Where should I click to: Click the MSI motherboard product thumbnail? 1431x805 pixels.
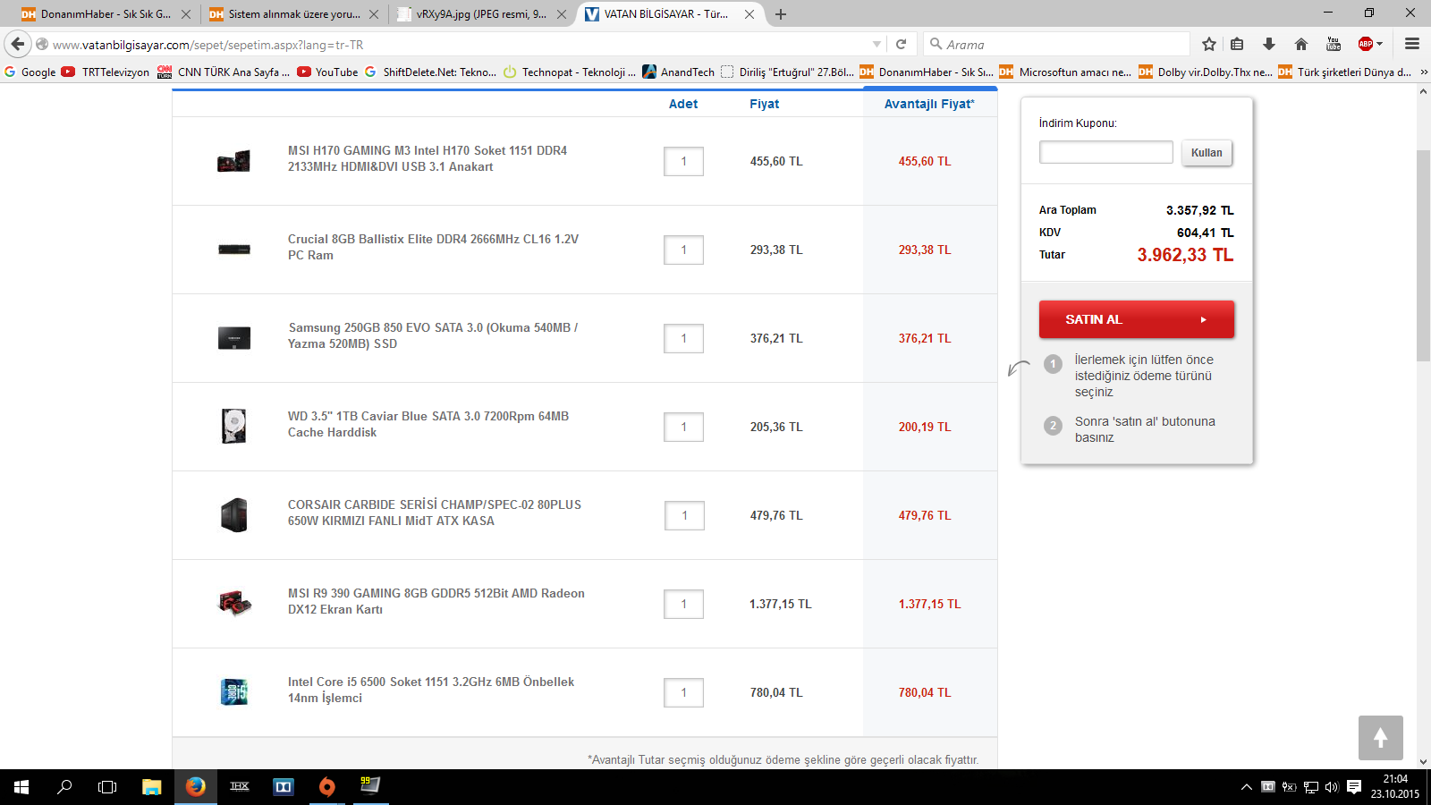pyautogui.click(x=234, y=161)
